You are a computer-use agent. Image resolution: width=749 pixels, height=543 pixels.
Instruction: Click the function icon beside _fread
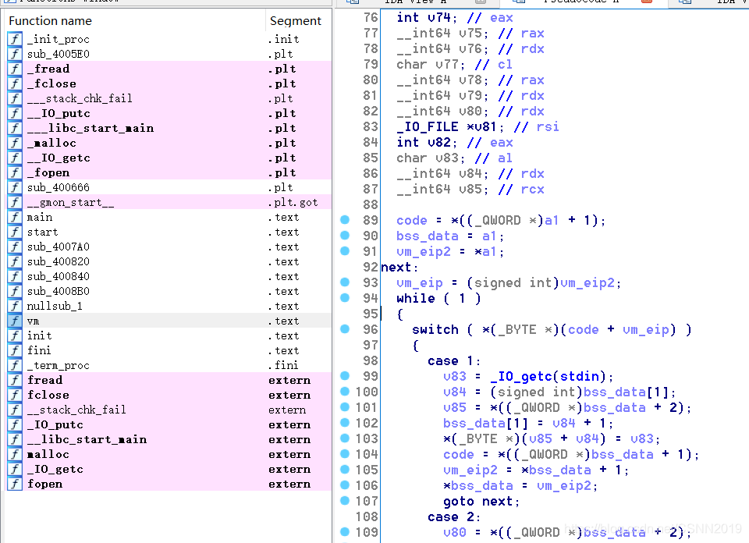point(15,69)
